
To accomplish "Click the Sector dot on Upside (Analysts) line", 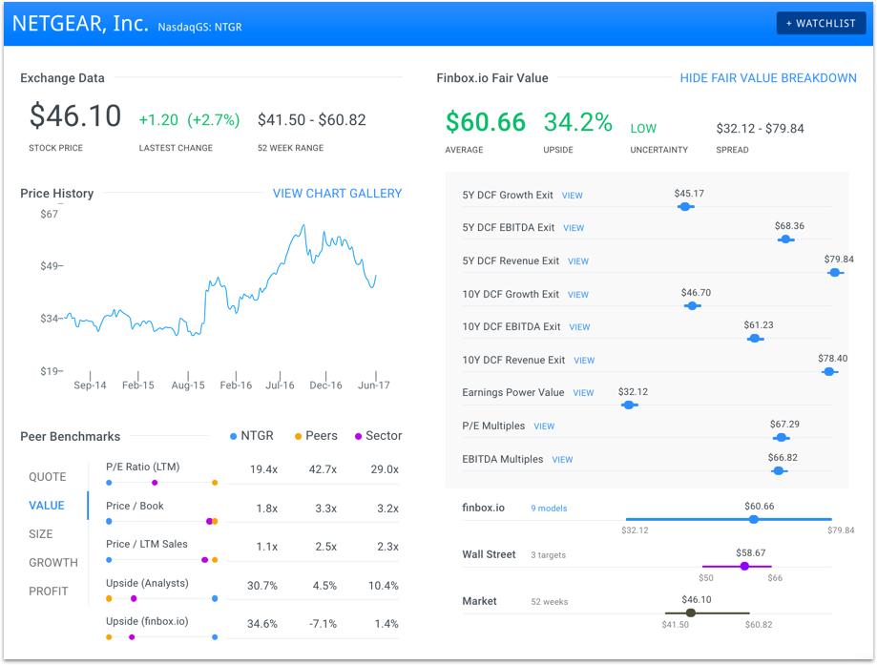I will [134, 598].
